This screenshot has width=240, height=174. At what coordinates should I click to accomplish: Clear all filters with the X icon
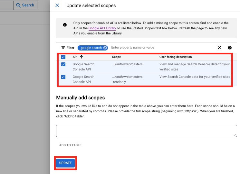pyautogui.click(x=219, y=48)
